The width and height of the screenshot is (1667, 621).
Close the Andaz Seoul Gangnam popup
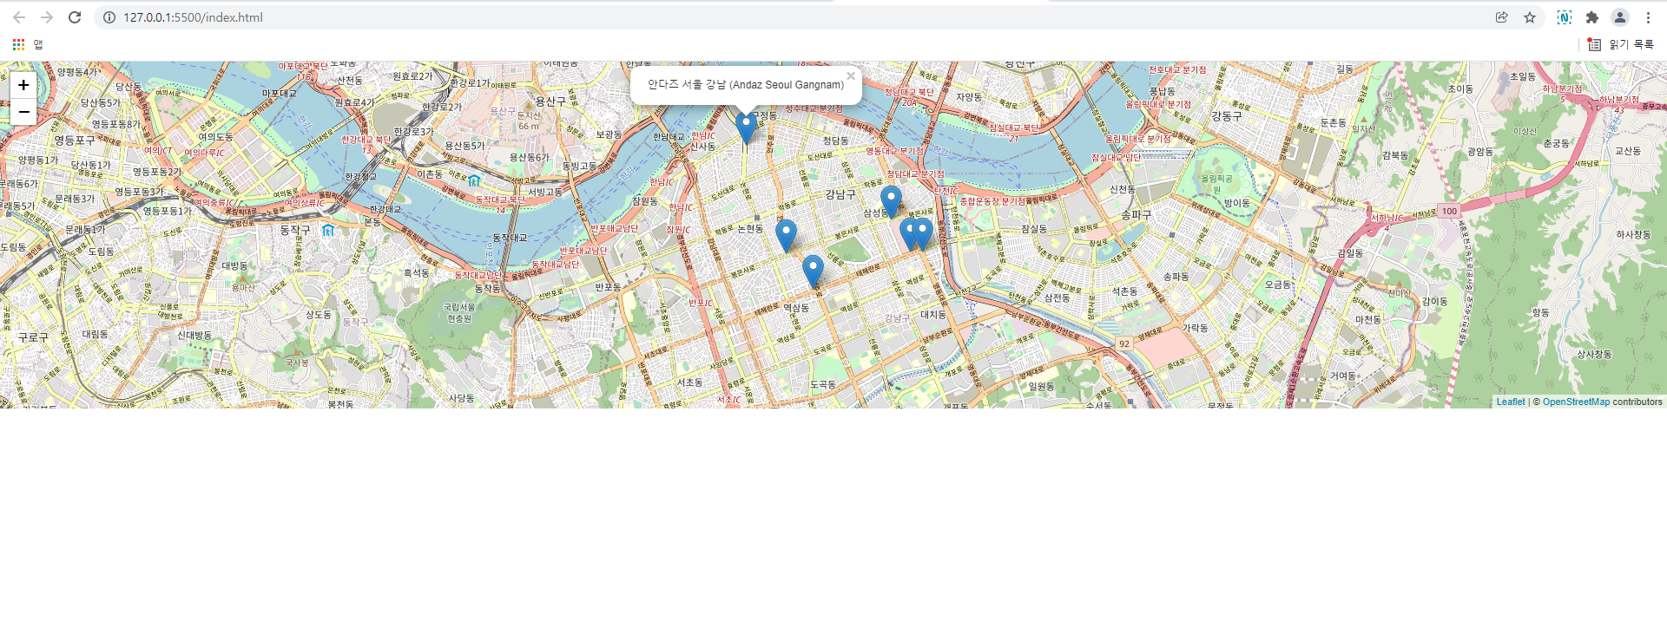pos(851,76)
